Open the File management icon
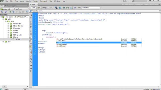Screen dimensions: 161x90 (x=64, y=8)
